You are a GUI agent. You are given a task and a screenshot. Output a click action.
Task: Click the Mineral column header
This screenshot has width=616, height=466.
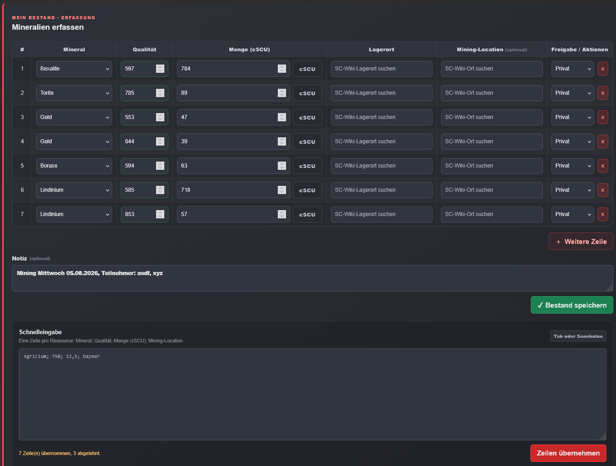(74, 49)
